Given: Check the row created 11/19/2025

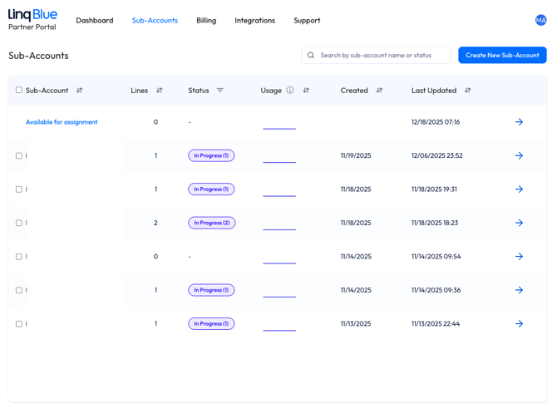Looking at the screenshot, I should [x=19, y=155].
